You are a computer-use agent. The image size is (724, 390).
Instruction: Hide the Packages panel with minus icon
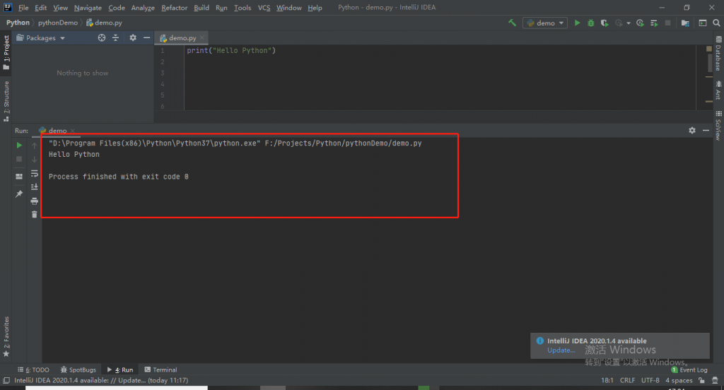(x=146, y=38)
